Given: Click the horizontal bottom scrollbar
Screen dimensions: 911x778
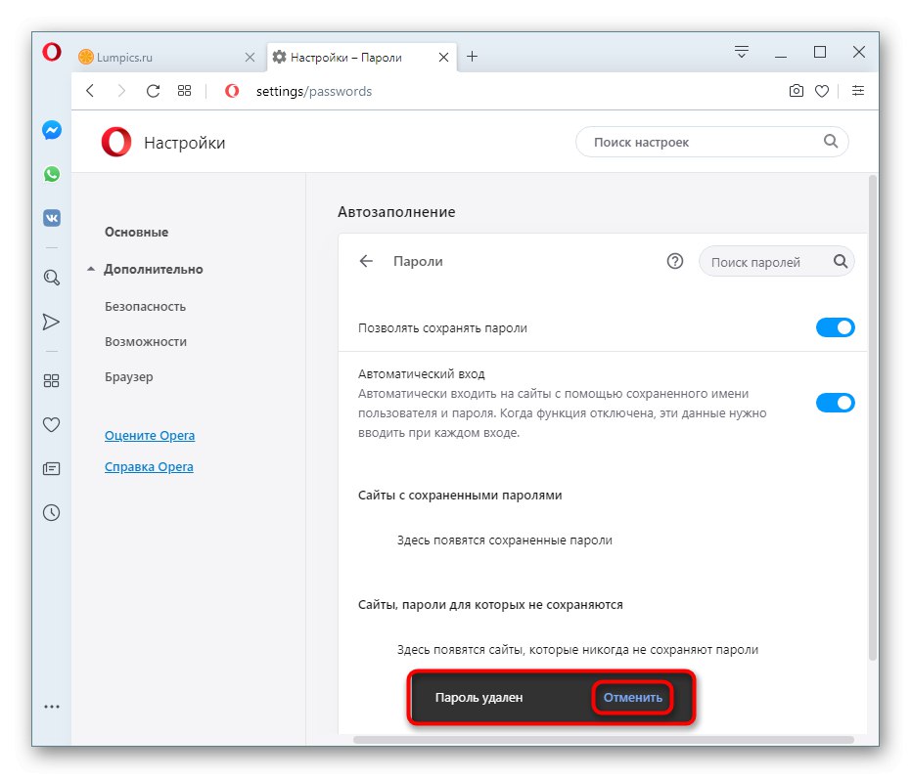Looking at the screenshot, I should click(604, 740).
